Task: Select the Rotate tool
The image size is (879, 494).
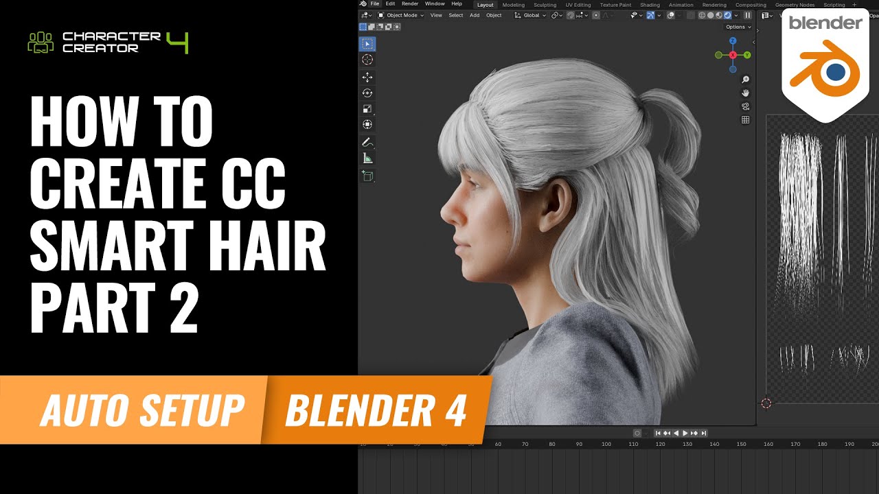Action: click(x=367, y=93)
